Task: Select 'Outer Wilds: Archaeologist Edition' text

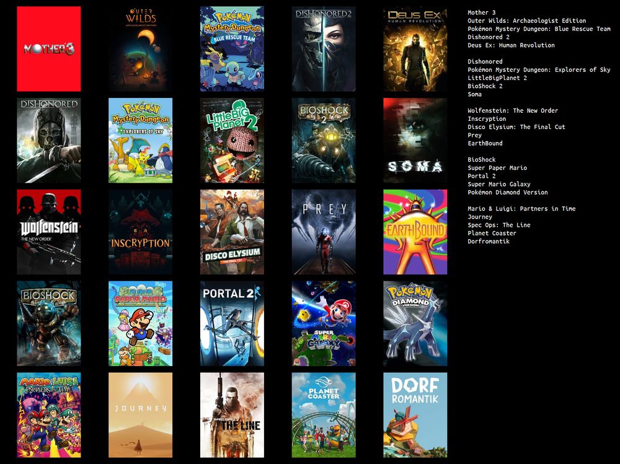Action: point(526,20)
